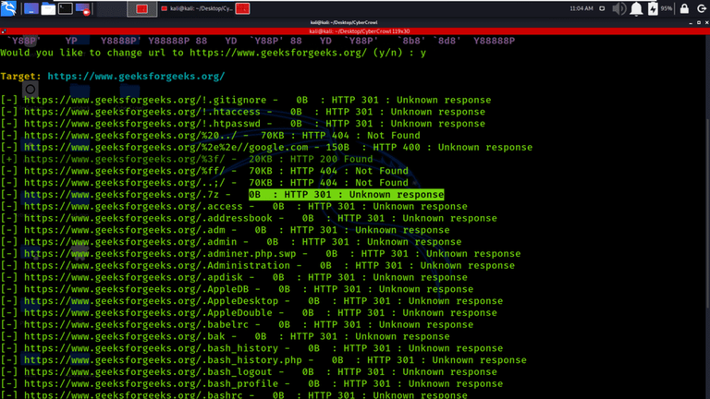Image resolution: width=710 pixels, height=399 pixels.
Task: Click the 'Target:' label
Action: pos(21,77)
